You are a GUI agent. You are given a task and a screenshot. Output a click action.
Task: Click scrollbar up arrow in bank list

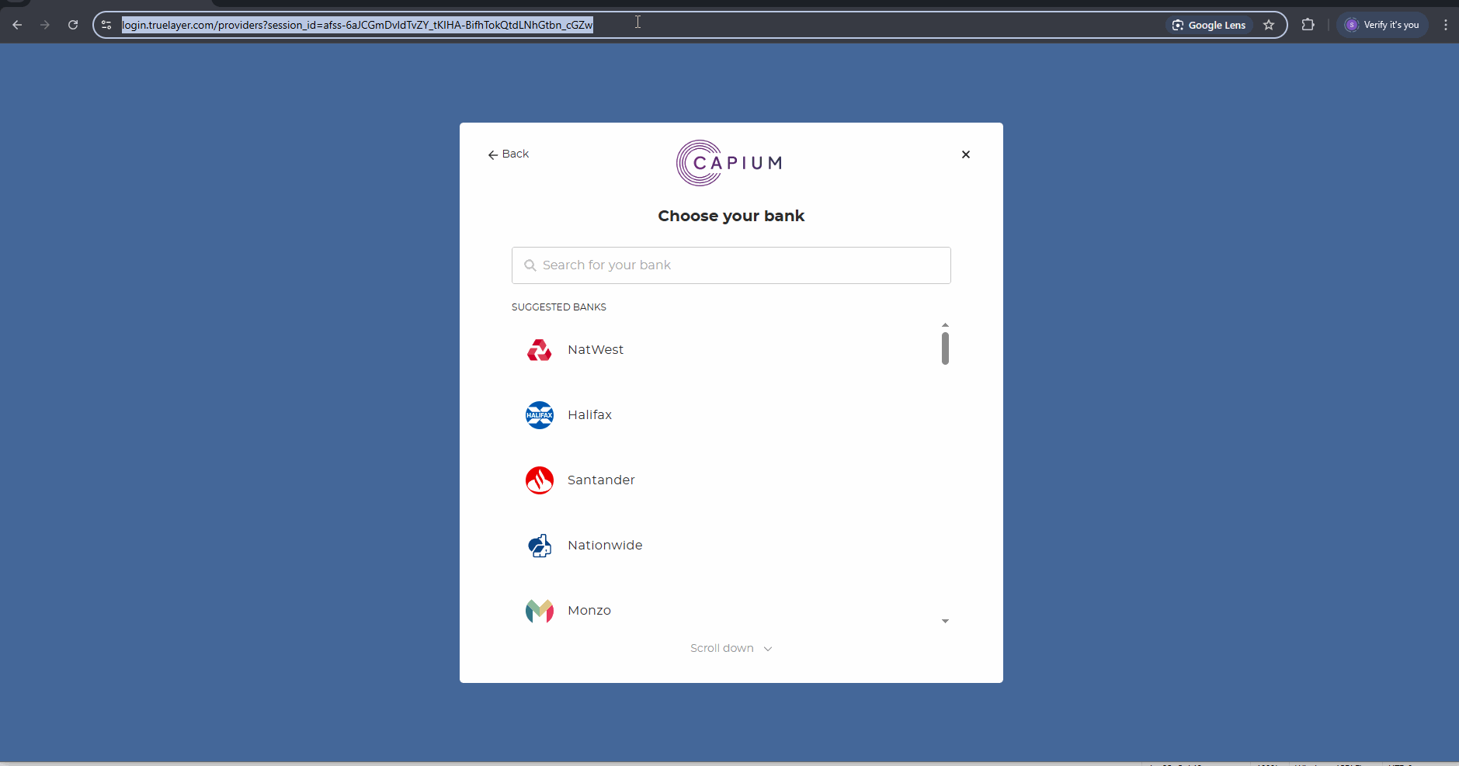tap(945, 325)
